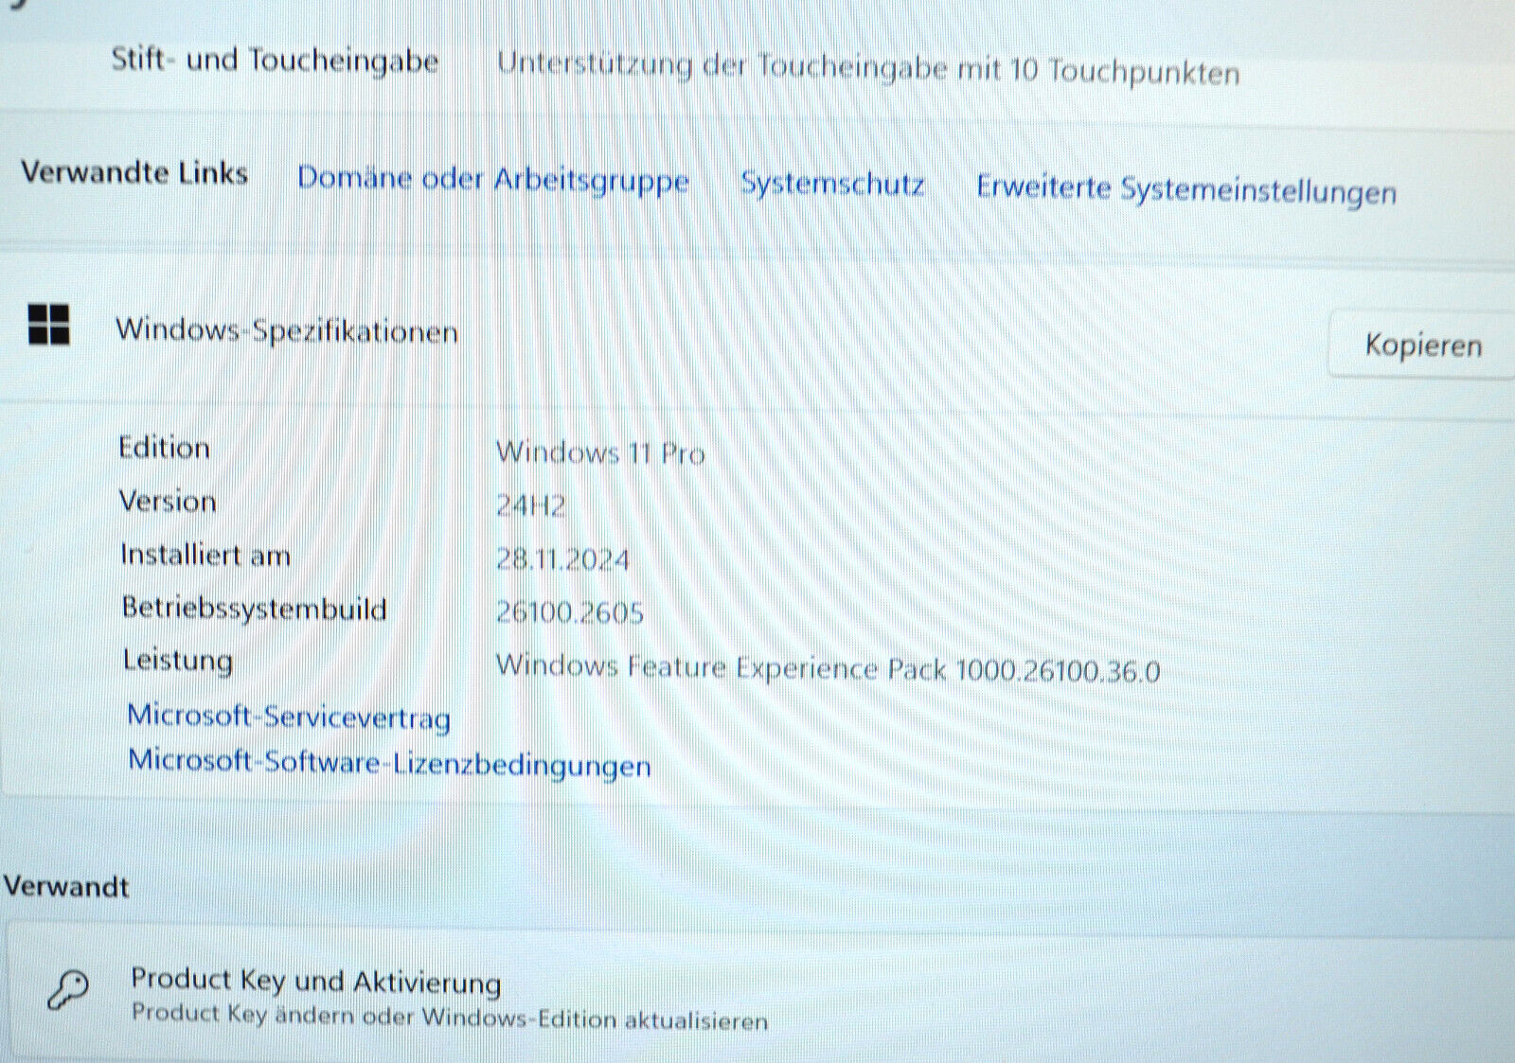
Task: Open the Microsoft-Software-Lizenzbedingungen link
Action: tap(389, 763)
